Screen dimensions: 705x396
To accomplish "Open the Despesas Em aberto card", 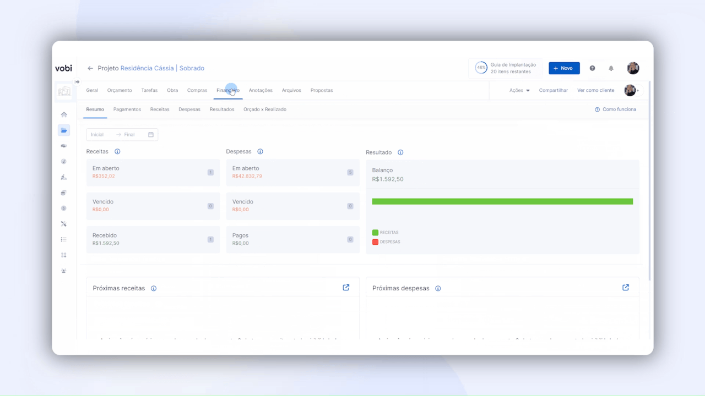I will (293, 172).
